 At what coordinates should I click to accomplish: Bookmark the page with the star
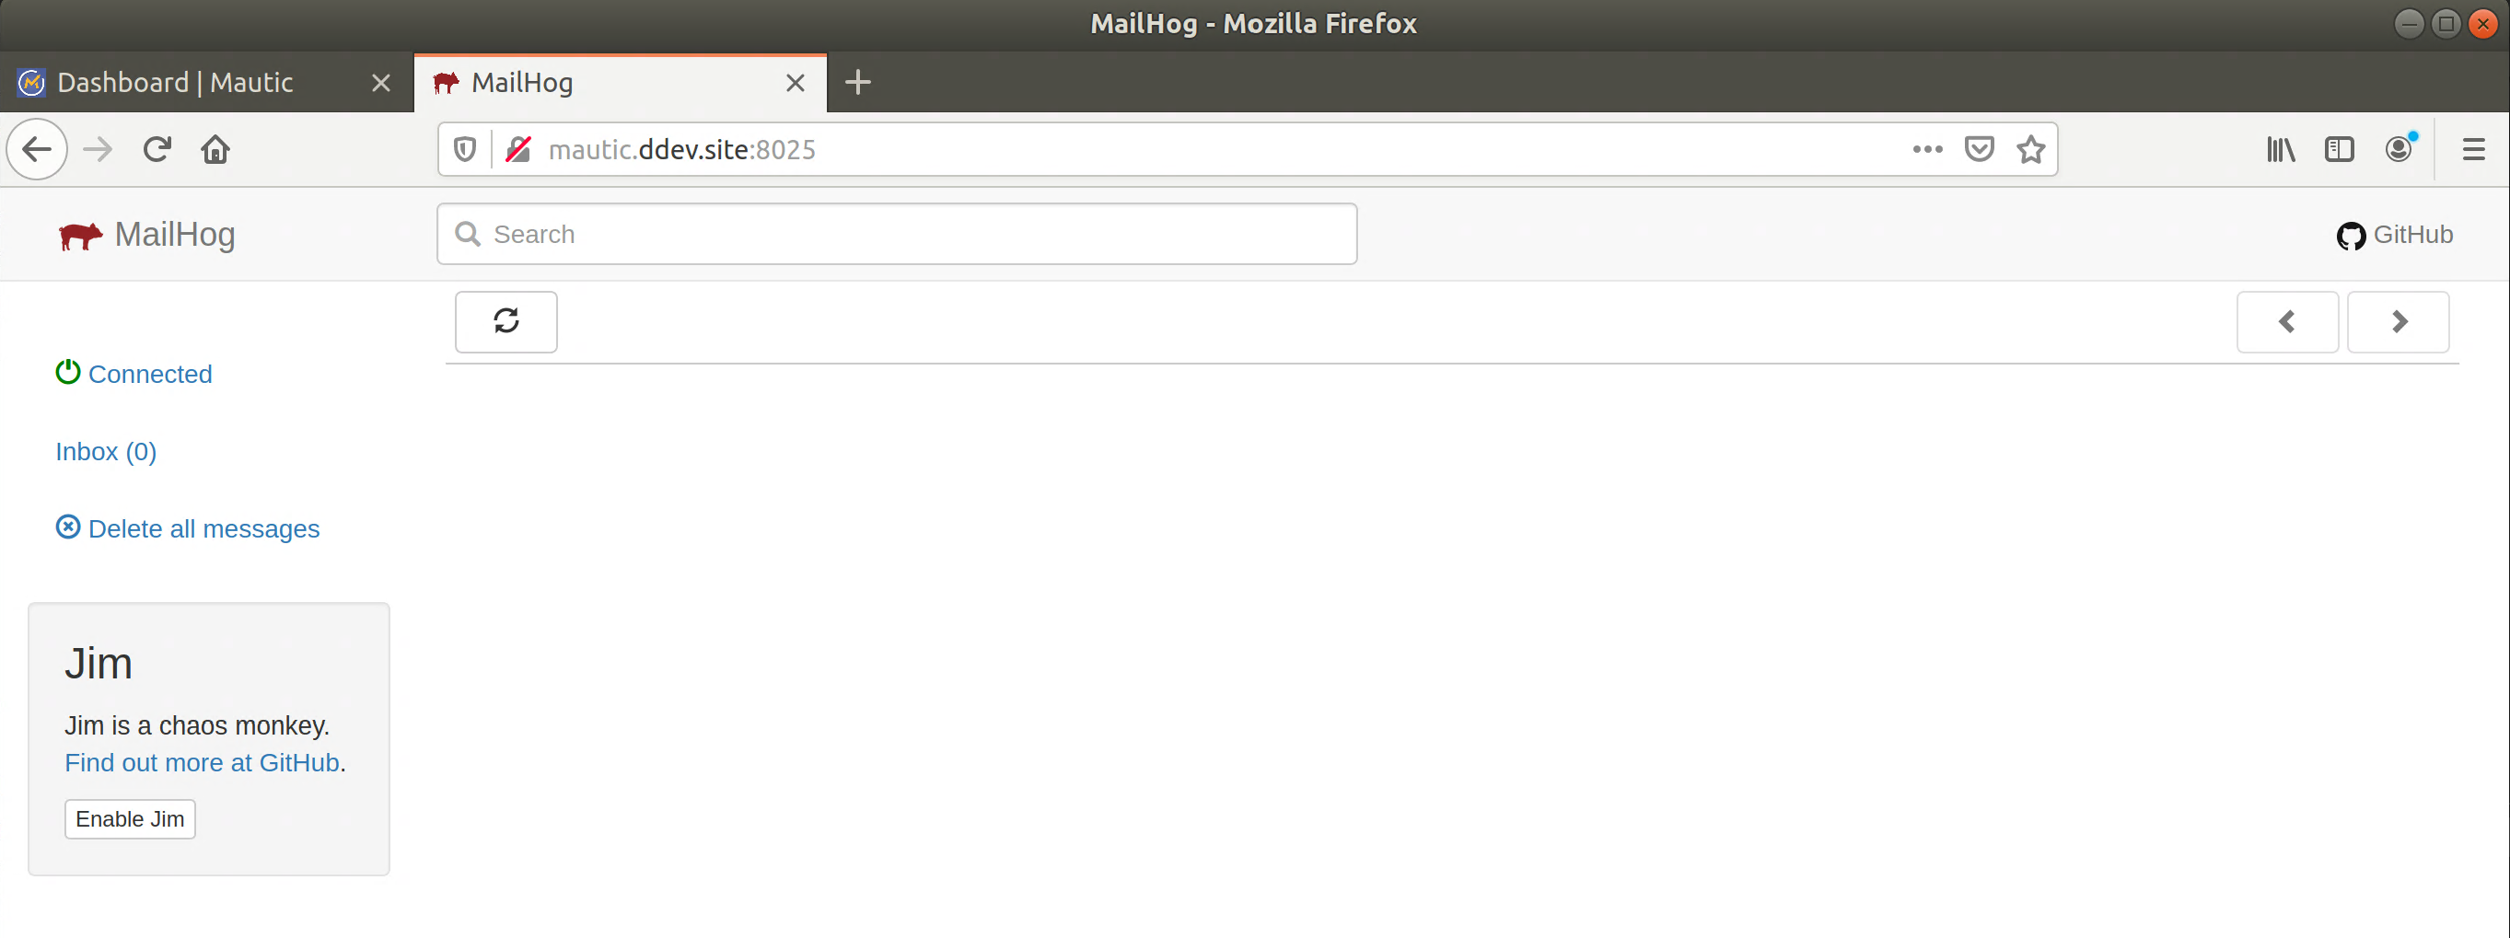point(2030,149)
